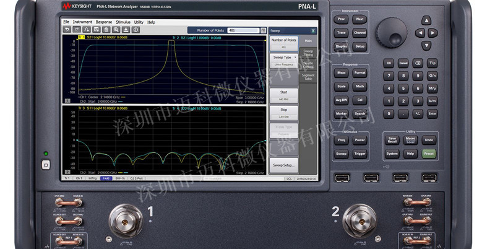Tap the Next key in Instrument group
The width and height of the screenshot is (495, 249).
point(359,19)
